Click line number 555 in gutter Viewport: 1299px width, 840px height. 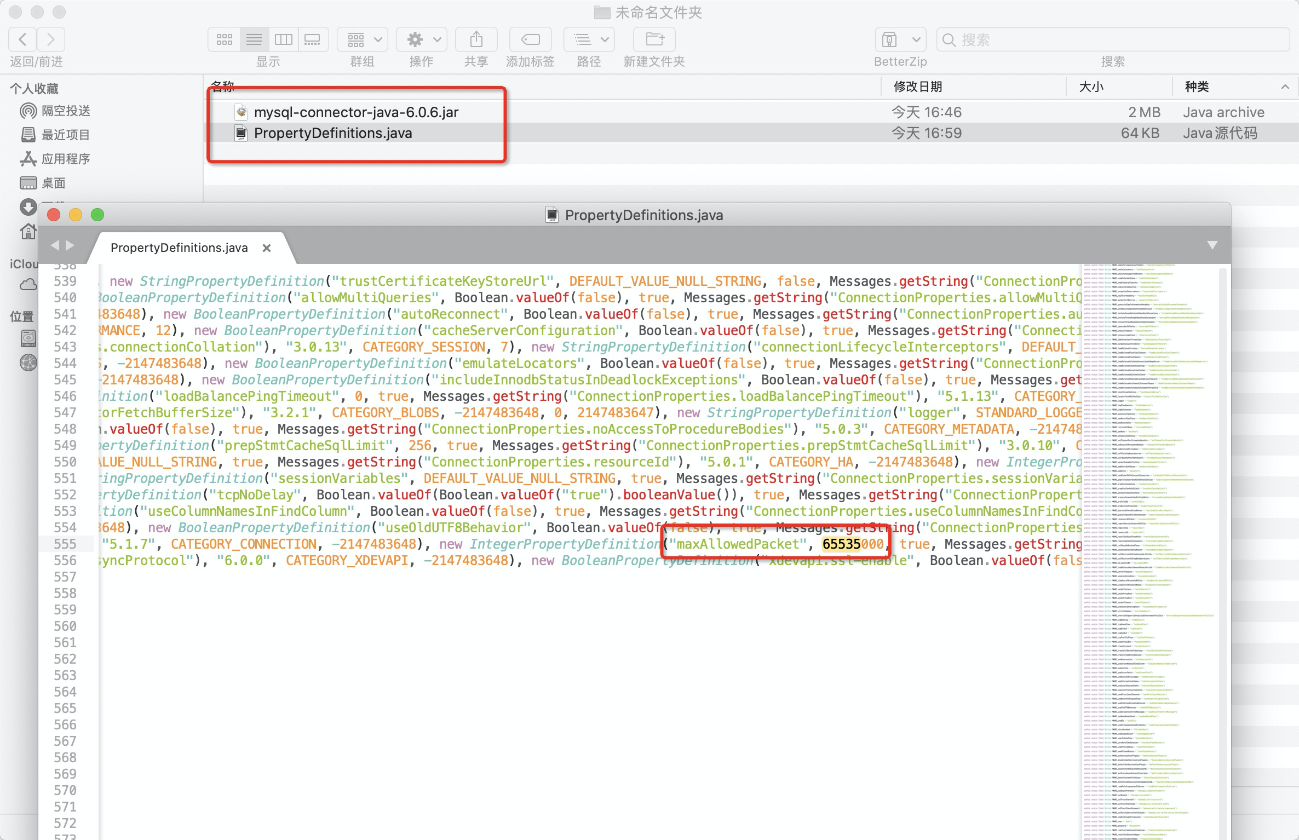pos(65,544)
